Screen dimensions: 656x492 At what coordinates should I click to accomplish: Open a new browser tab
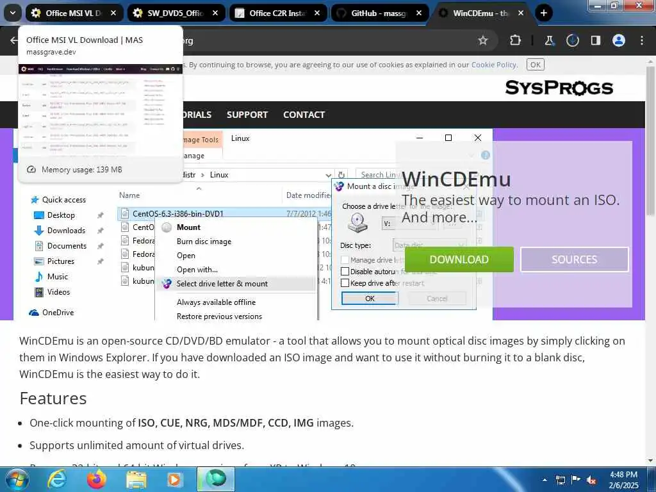[x=543, y=13]
